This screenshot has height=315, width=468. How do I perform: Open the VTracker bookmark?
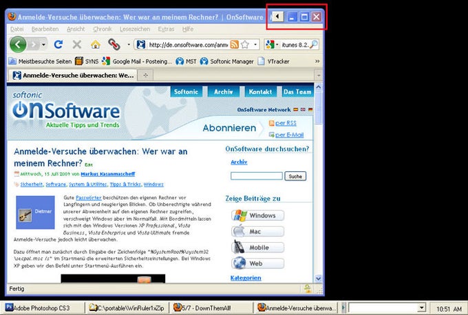273,61
